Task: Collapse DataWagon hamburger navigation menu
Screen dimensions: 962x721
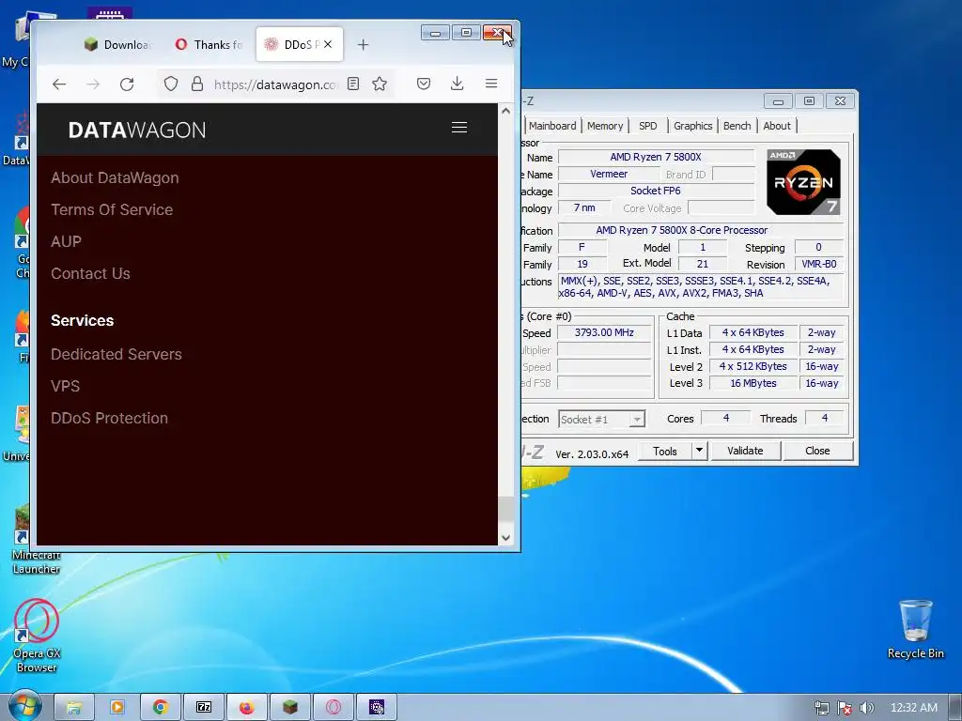Action: 459,128
